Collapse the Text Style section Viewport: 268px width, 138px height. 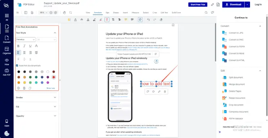point(55,33)
